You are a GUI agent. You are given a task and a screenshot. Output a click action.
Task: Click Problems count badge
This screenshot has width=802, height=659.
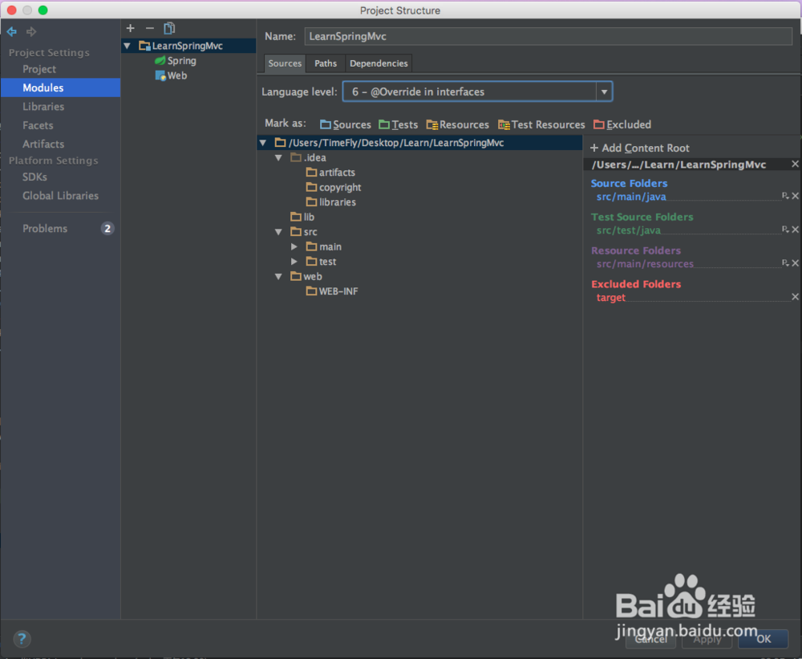click(107, 229)
